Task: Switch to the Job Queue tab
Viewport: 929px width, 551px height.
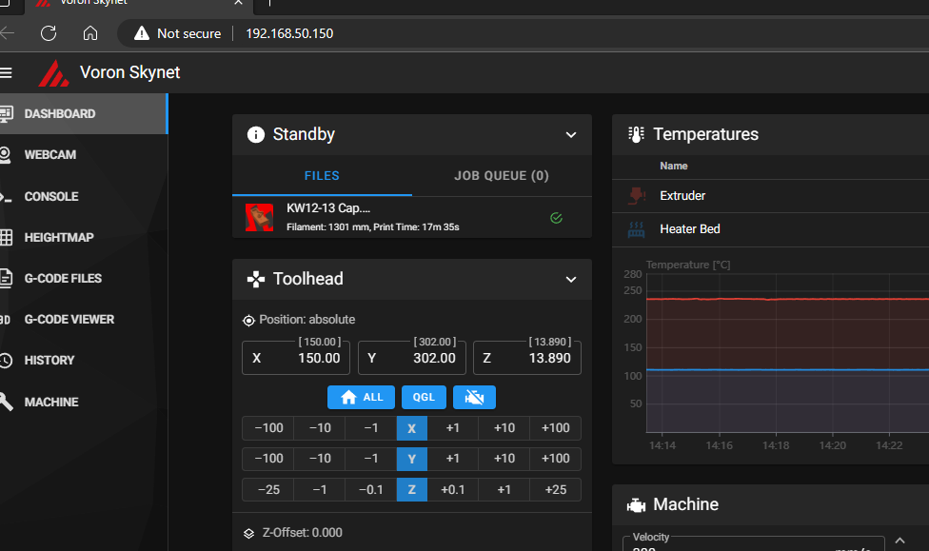Action: (502, 175)
